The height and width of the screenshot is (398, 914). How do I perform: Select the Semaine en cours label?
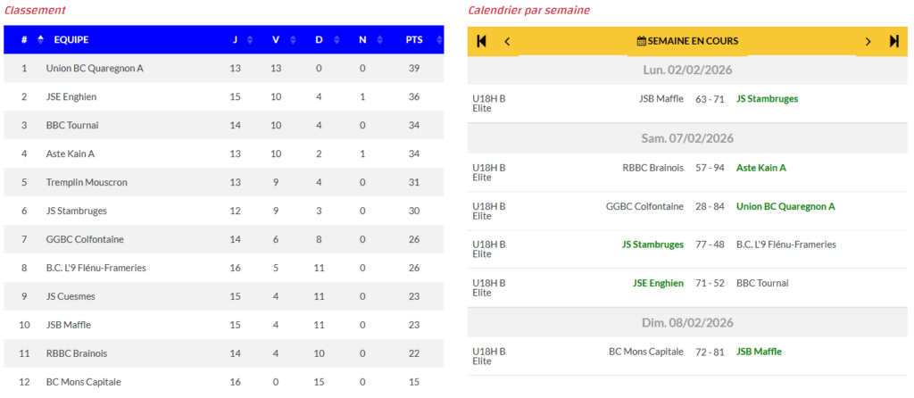(693, 41)
